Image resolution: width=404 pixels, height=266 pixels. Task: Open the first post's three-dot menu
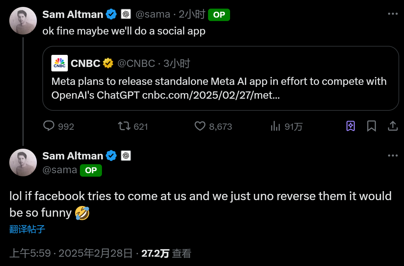click(393, 14)
